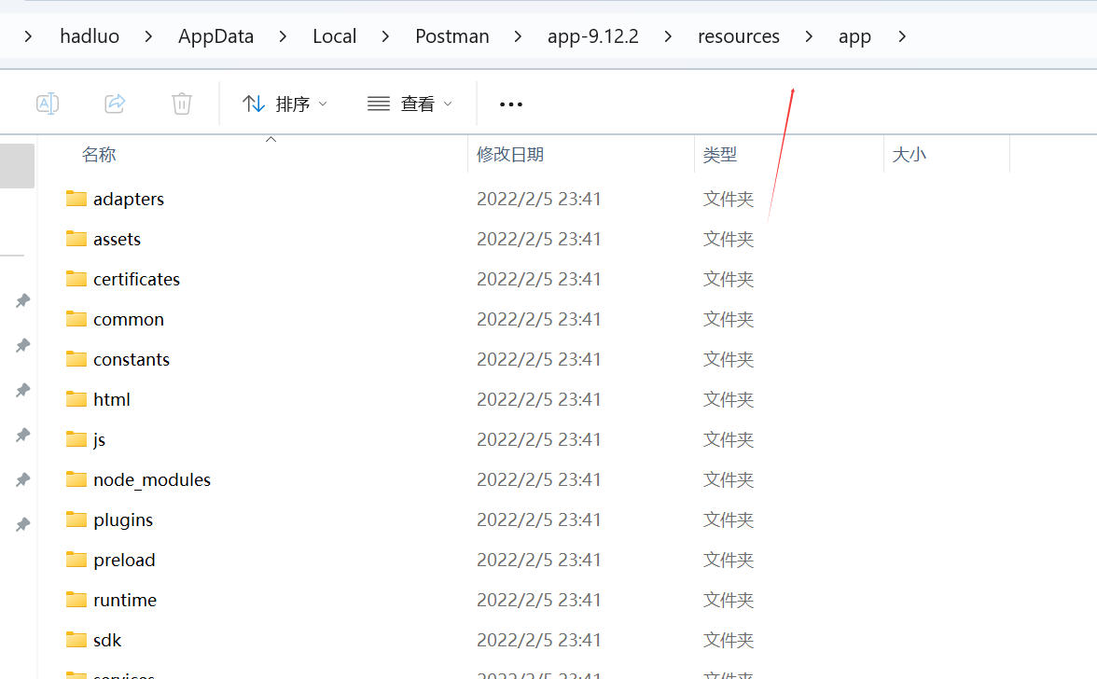Select the certificates folder name
Screen dimensions: 1097x679
pos(136,279)
